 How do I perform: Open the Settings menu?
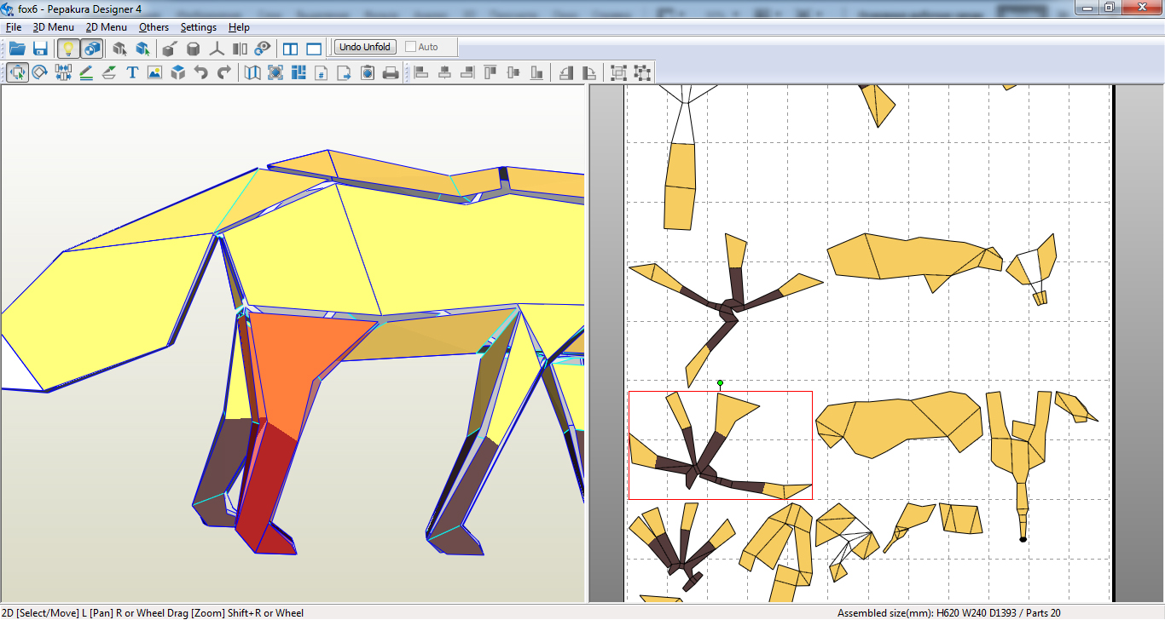[x=198, y=27]
